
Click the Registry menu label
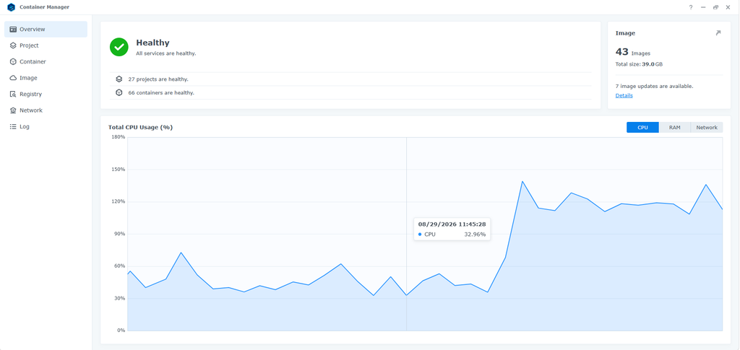(30, 95)
